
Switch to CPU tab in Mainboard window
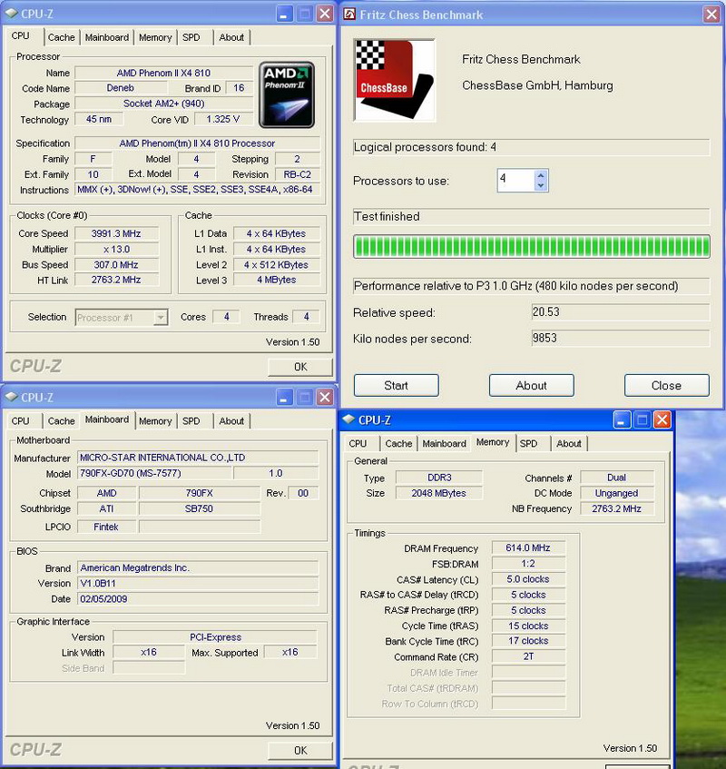[21, 420]
